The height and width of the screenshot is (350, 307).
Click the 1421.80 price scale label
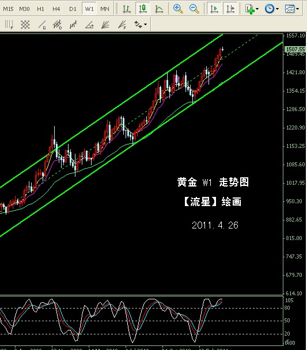pyautogui.click(x=295, y=73)
